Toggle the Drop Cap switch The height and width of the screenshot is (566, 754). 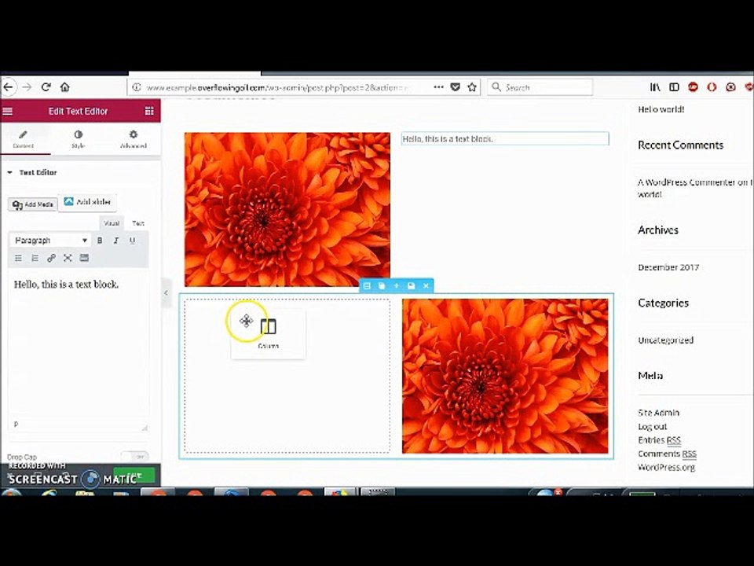click(x=134, y=456)
